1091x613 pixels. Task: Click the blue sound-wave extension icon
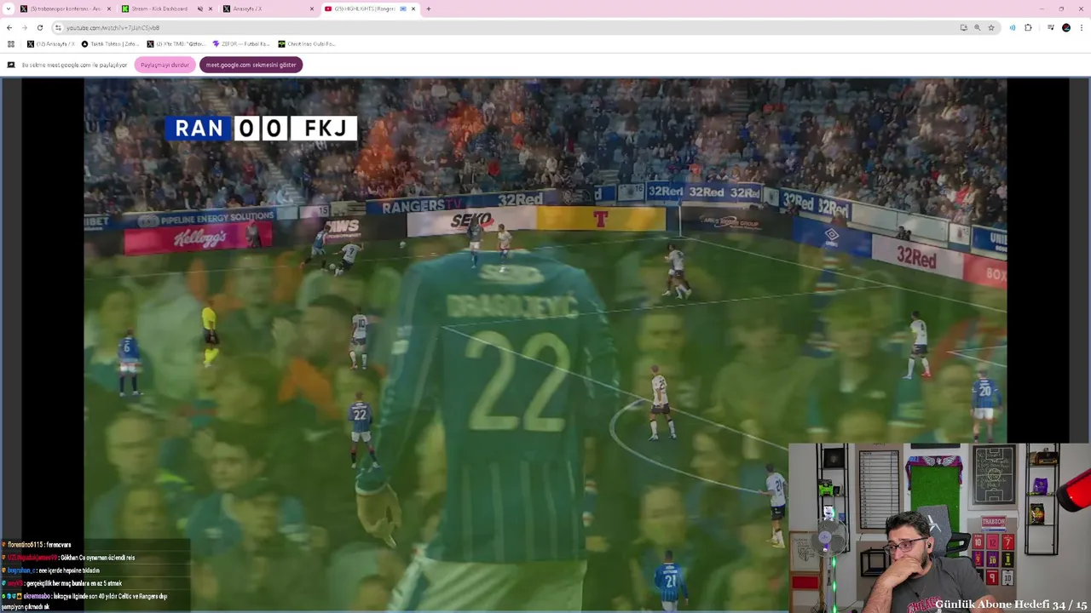tap(1013, 27)
